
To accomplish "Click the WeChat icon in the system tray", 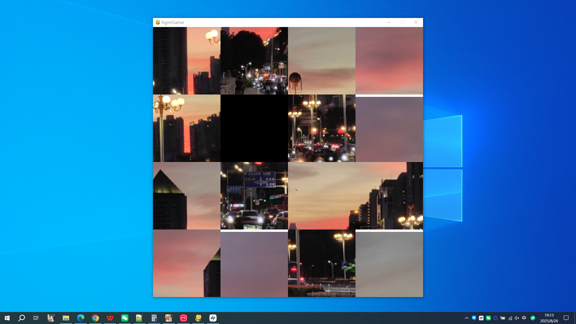I will [x=488, y=318].
